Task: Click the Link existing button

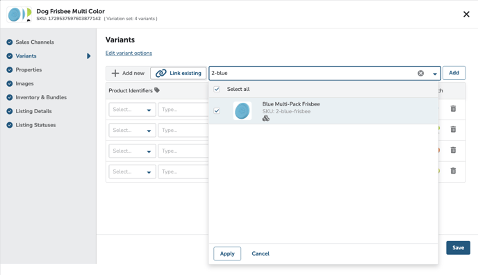Action: click(x=179, y=73)
